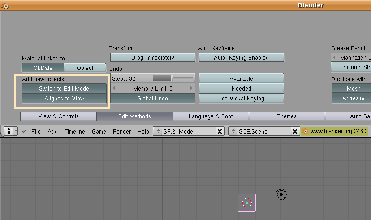Toggle Object material linking

pyautogui.click(x=85, y=68)
